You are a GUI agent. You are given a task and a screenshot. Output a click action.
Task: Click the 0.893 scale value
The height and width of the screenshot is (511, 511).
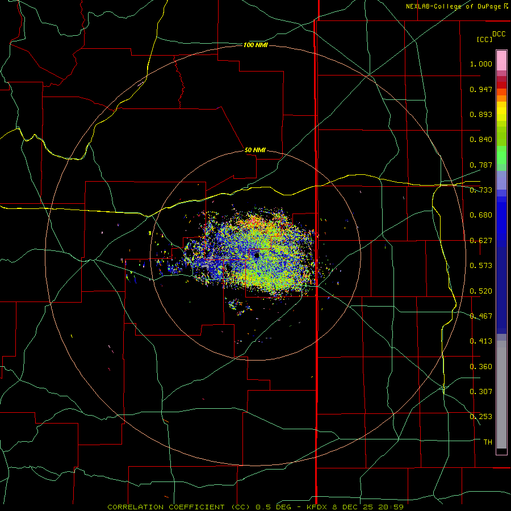[481, 114]
